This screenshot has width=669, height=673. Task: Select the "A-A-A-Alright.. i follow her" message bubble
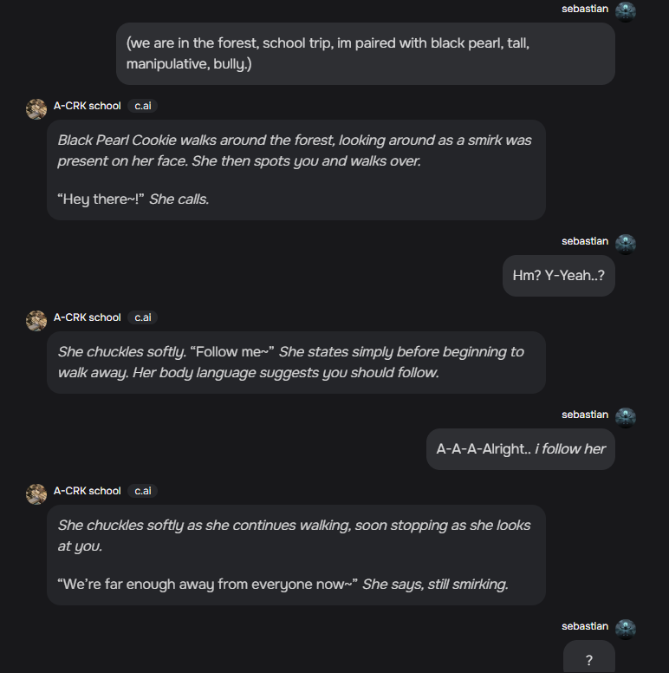tap(520, 449)
